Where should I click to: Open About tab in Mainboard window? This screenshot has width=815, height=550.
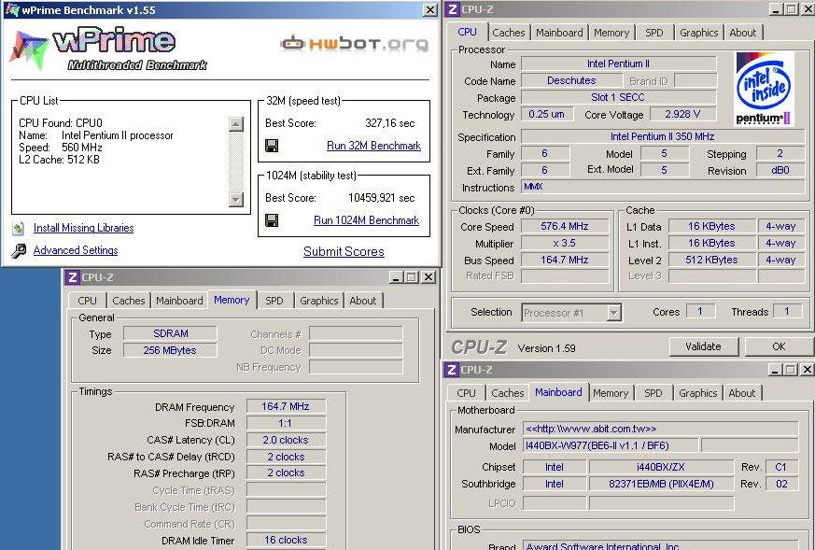click(741, 393)
